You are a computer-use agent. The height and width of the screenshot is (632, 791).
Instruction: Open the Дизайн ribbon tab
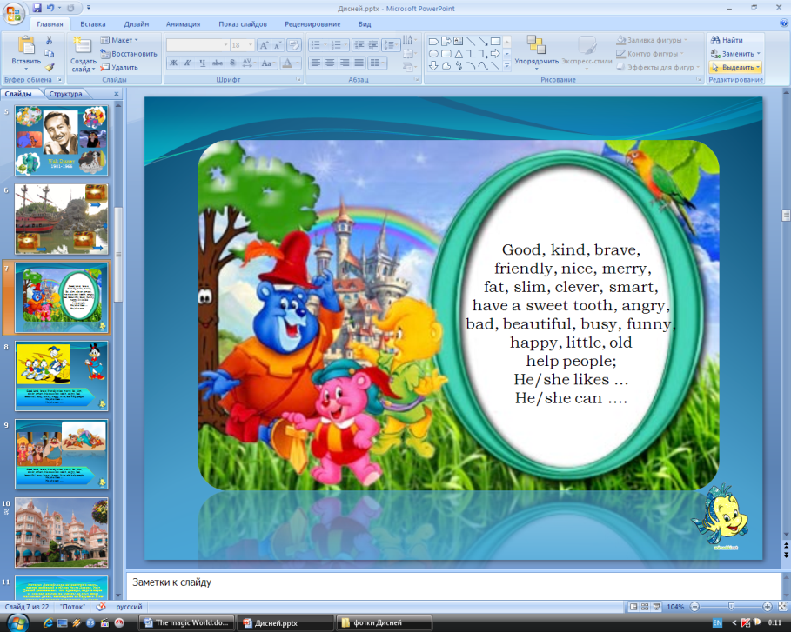[137, 24]
